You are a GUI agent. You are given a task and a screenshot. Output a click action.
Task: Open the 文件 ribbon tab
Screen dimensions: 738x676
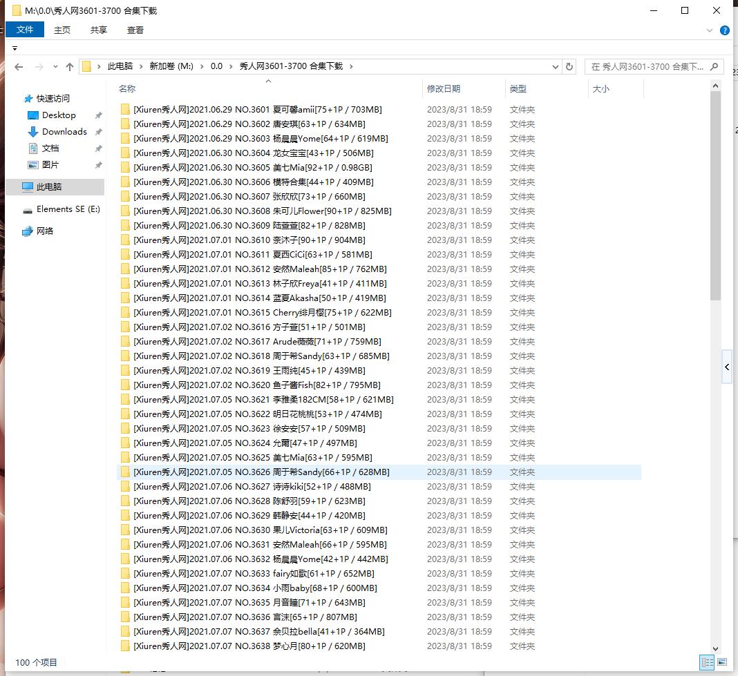point(25,30)
